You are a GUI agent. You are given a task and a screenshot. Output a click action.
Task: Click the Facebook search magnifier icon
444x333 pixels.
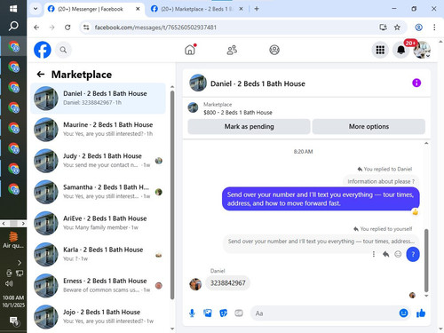[63, 50]
